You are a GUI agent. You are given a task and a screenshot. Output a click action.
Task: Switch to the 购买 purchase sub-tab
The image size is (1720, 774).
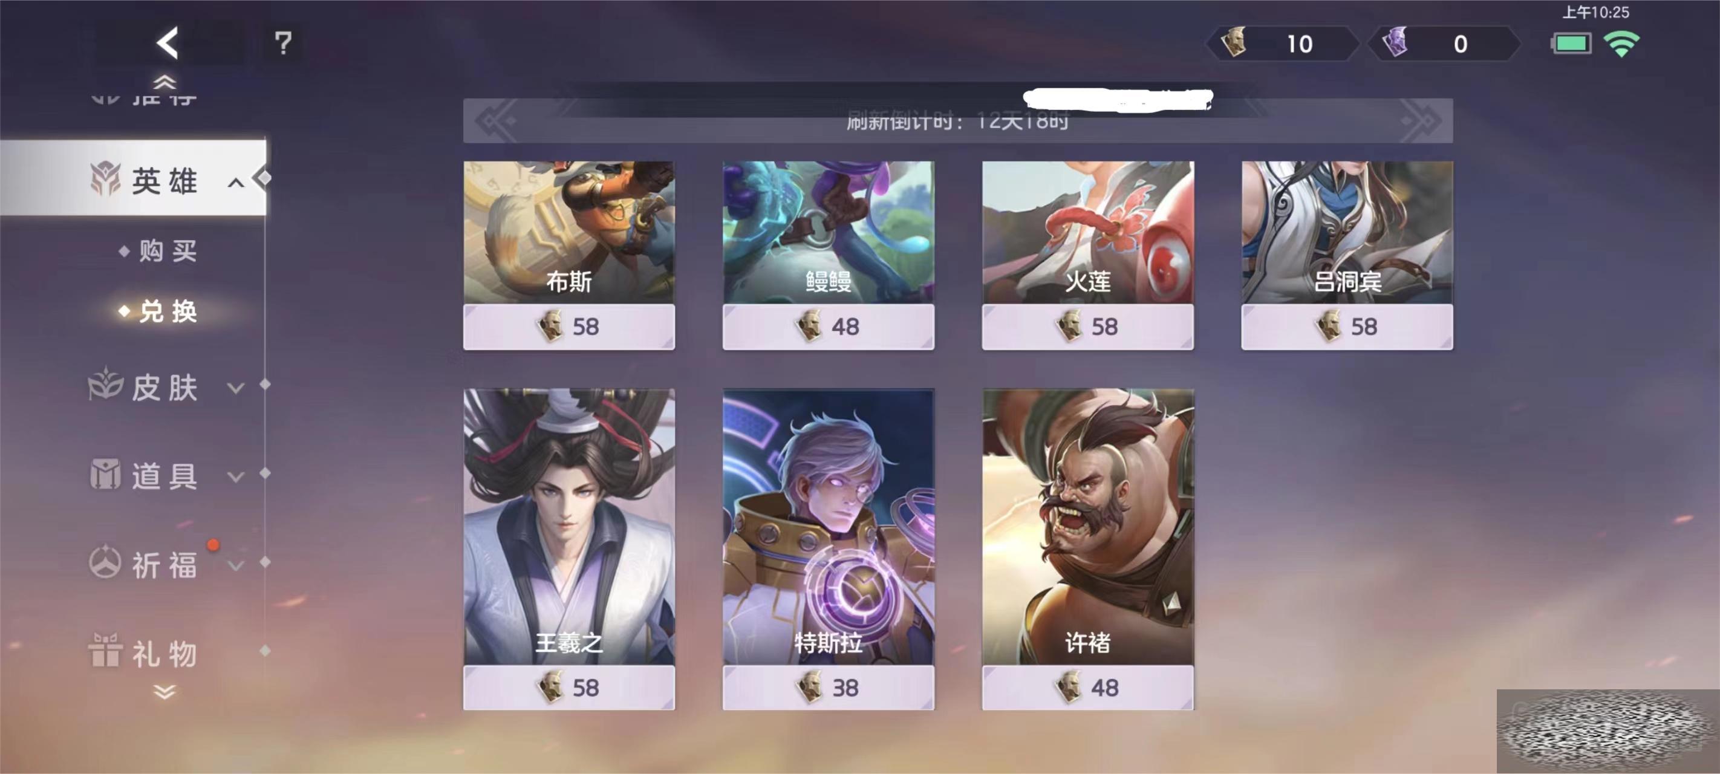168,251
